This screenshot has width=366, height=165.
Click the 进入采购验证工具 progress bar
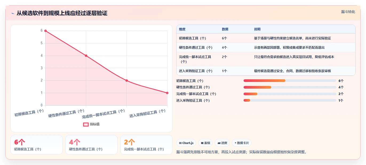pos(290,100)
